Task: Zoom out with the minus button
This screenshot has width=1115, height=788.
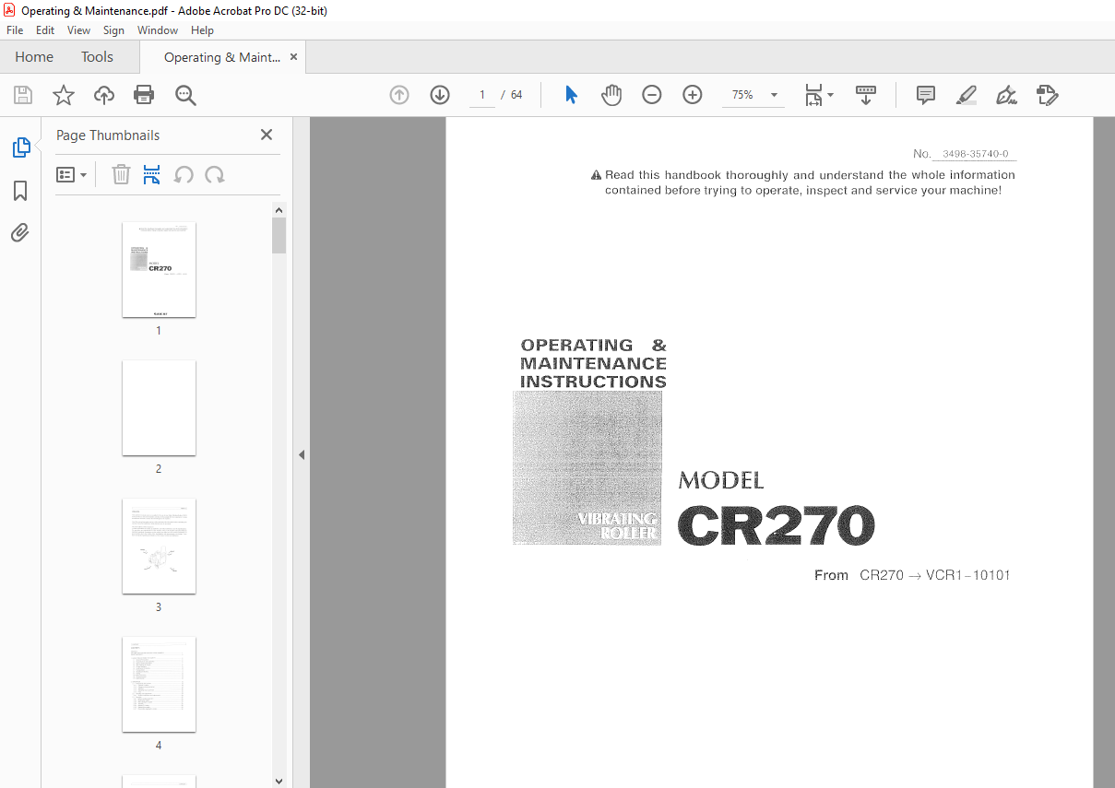Action: pyautogui.click(x=652, y=95)
